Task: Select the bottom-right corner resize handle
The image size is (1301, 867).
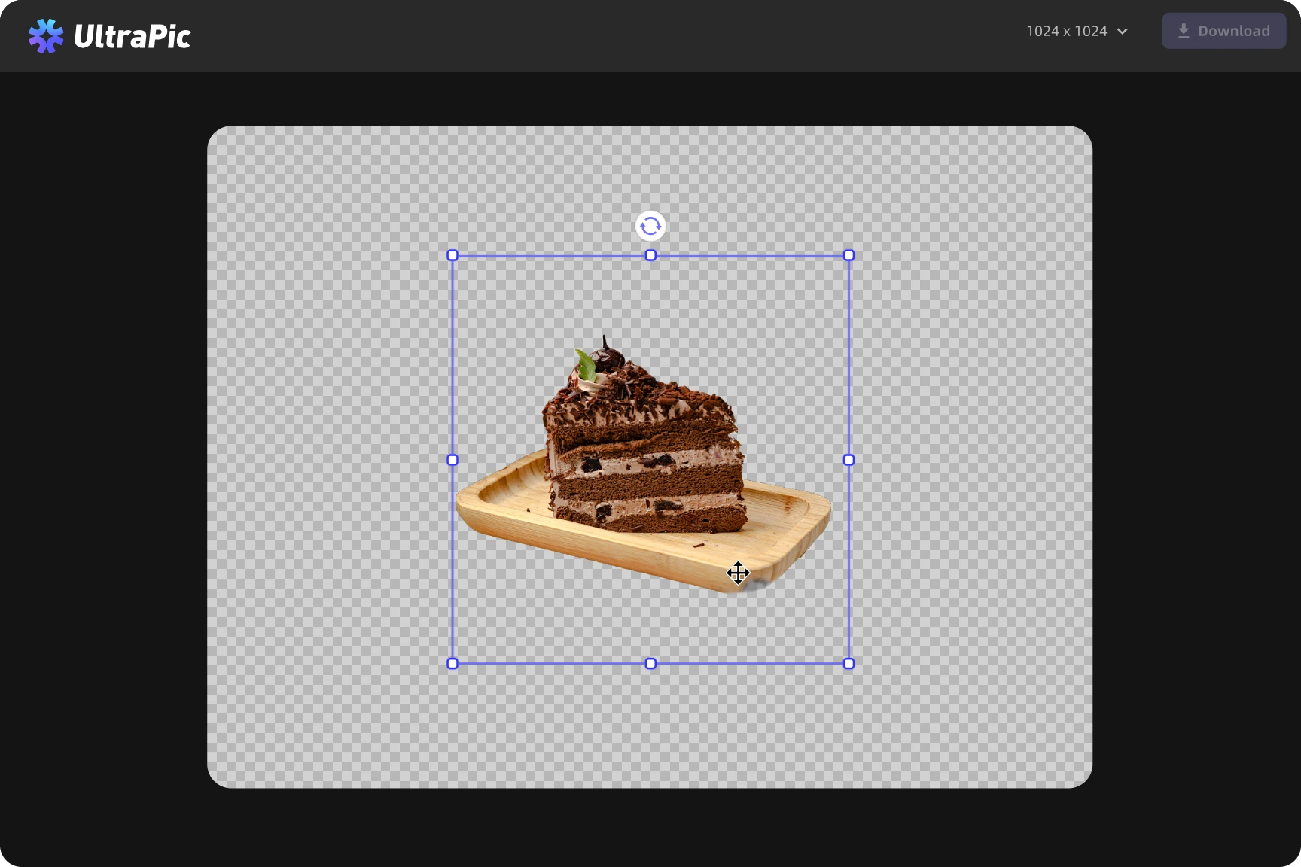Action: click(x=849, y=663)
